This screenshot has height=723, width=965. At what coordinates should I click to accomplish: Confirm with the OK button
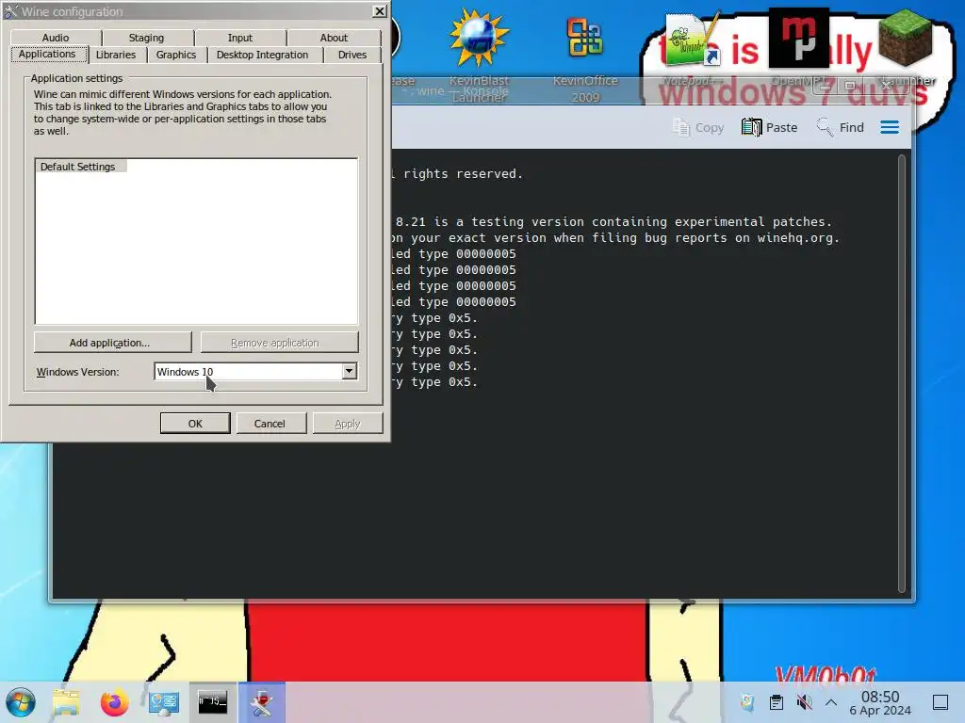point(195,423)
